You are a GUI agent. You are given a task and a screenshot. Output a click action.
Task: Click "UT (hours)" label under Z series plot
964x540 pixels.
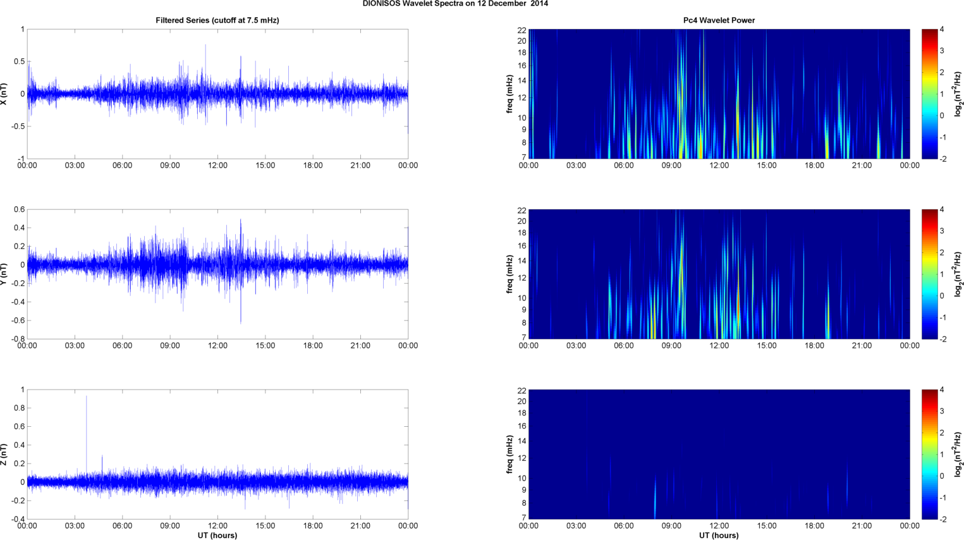pyautogui.click(x=217, y=536)
